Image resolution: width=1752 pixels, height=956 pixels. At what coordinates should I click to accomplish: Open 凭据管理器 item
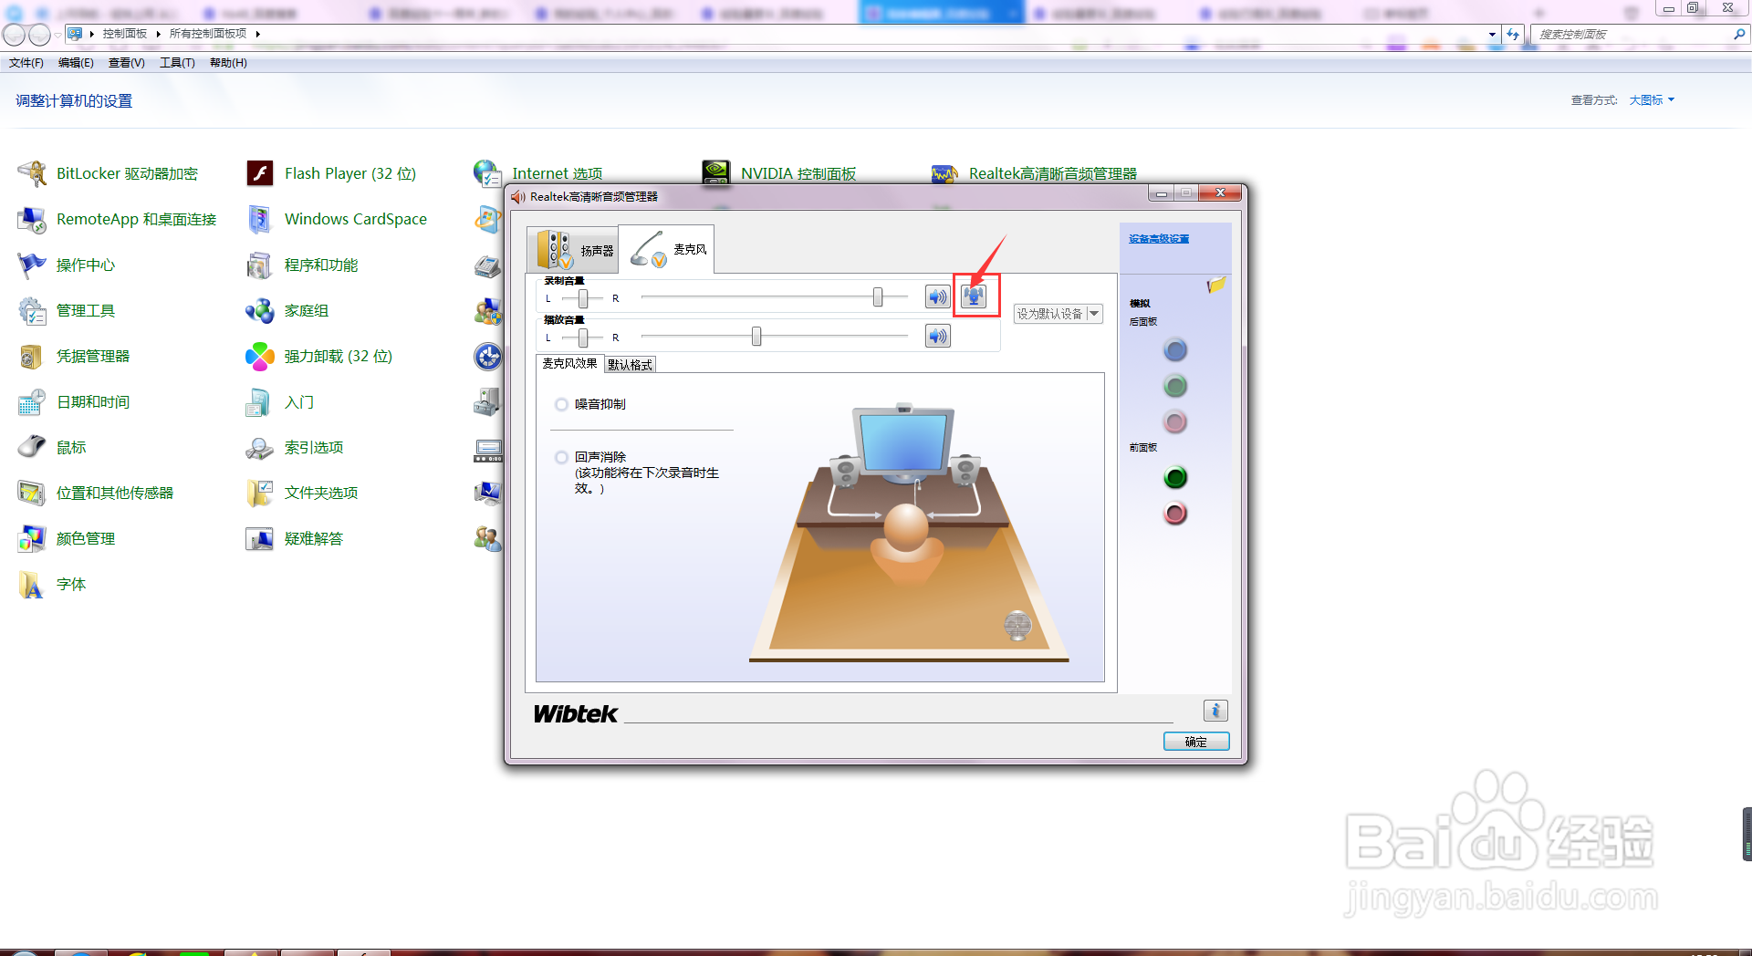pos(73,356)
